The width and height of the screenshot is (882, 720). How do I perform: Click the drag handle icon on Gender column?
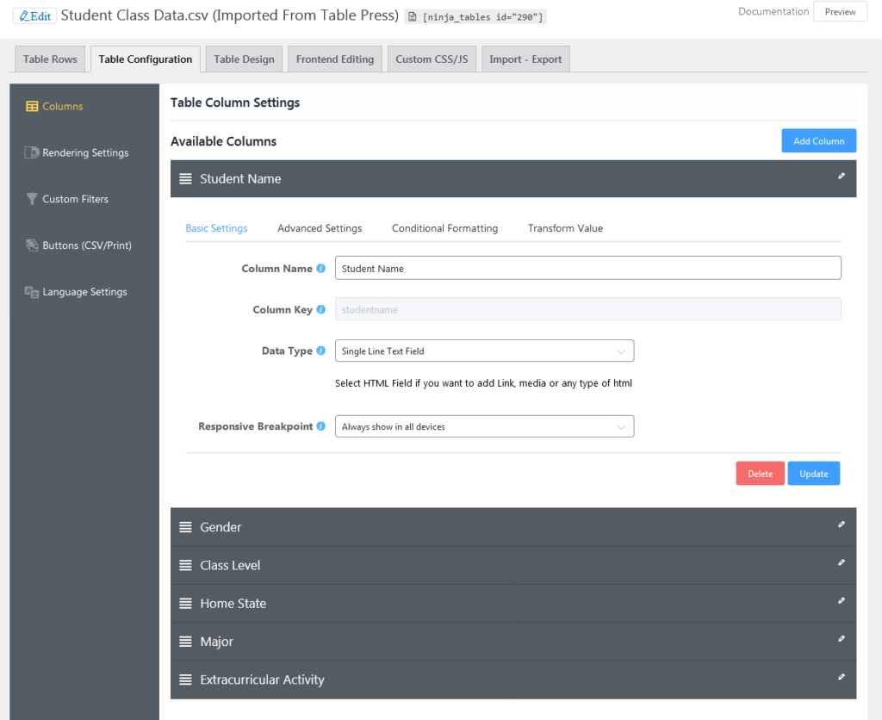click(x=186, y=526)
